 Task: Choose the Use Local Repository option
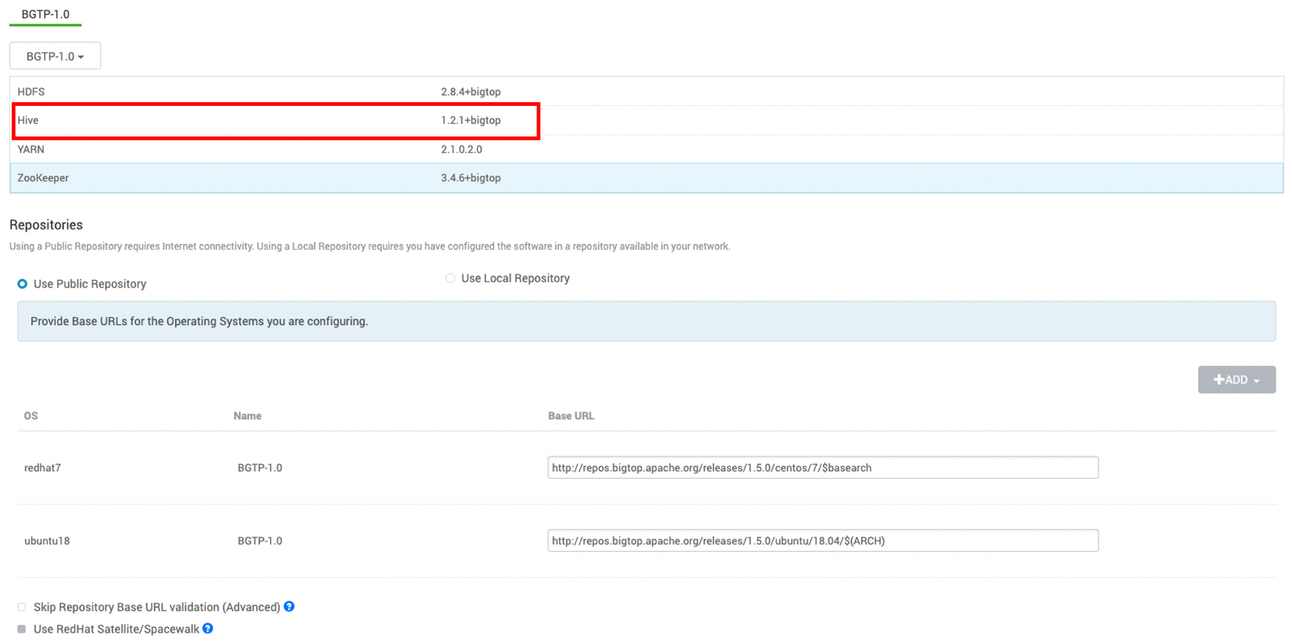(450, 278)
